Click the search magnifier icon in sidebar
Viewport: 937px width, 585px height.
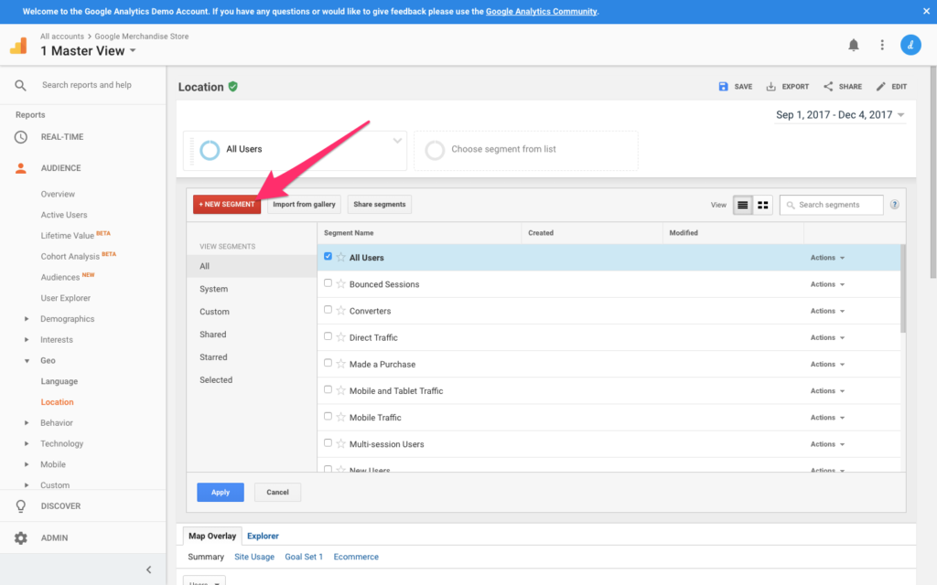point(20,85)
